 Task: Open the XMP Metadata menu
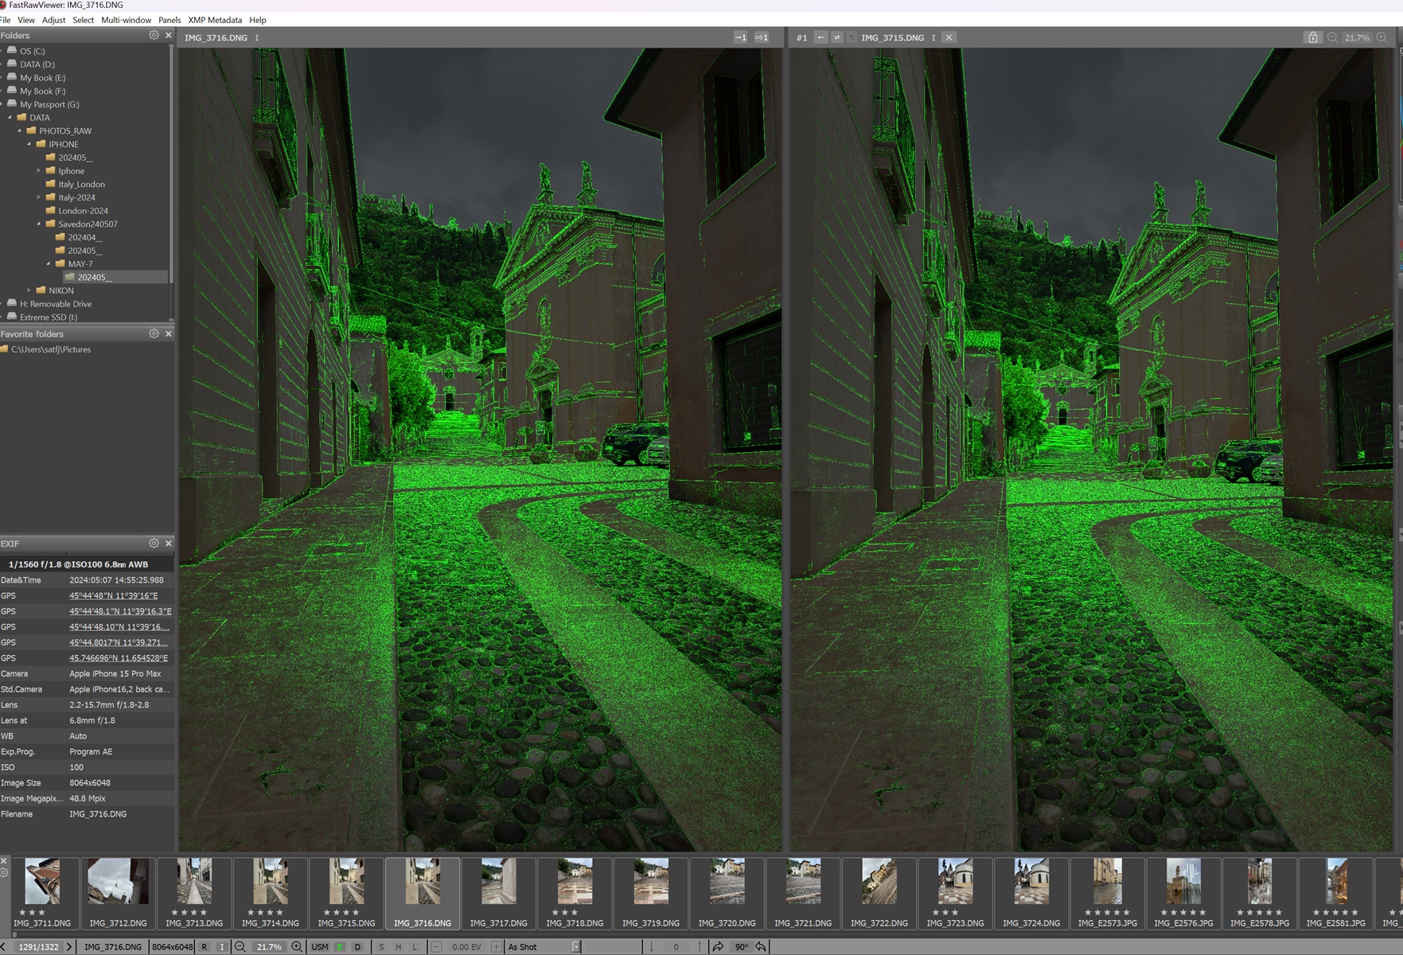tap(215, 20)
